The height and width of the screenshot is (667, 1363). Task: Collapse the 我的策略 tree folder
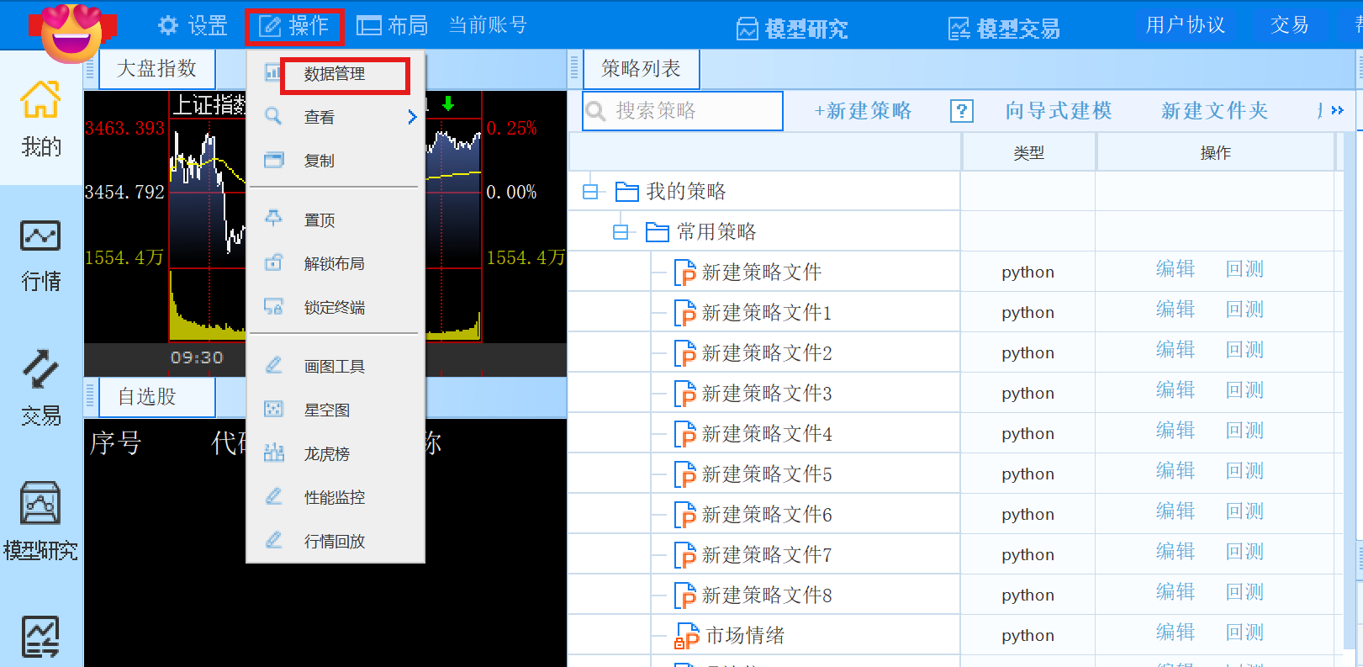pos(590,192)
